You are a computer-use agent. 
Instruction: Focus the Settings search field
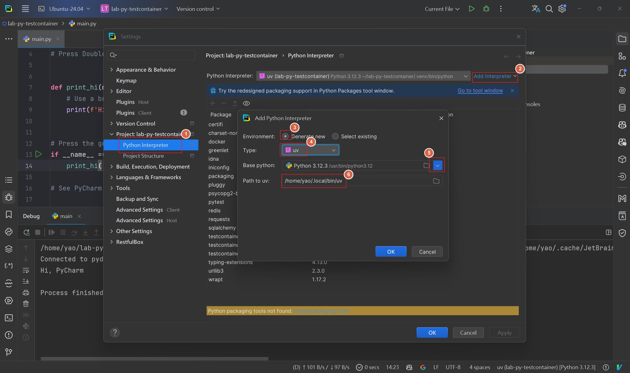[151, 55]
